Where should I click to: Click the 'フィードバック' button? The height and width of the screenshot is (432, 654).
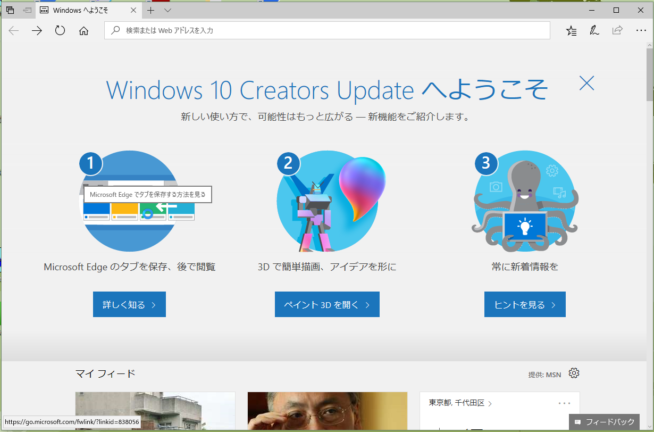coord(605,422)
